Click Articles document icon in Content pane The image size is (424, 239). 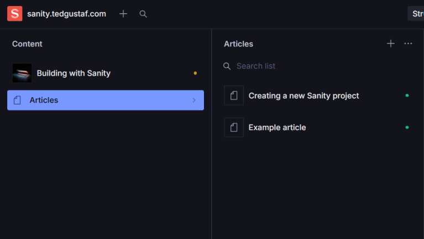pyautogui.click(x=17, y=100)
